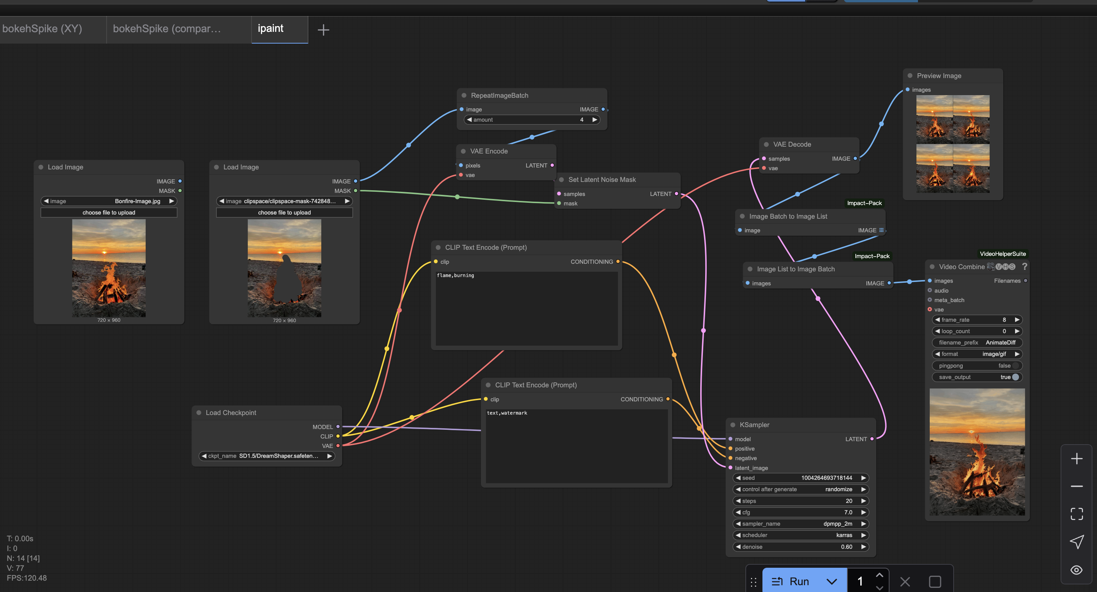Switch to the bokehSpike (compar… tab
The height and width of the screenshot is (592, 1097).
pyautogui.click(x=167, y=29)
